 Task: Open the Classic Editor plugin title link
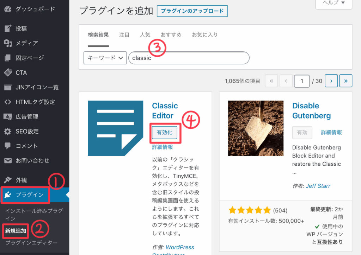pyautogui.click(x=165, y=110)
